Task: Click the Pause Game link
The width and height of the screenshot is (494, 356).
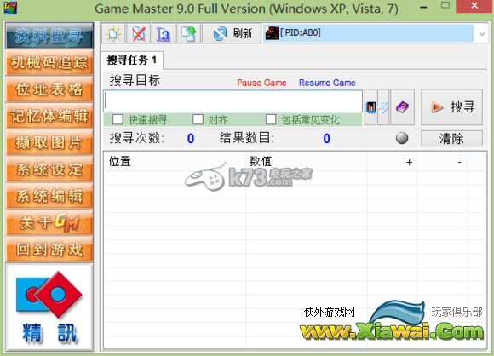Action: 261,83
